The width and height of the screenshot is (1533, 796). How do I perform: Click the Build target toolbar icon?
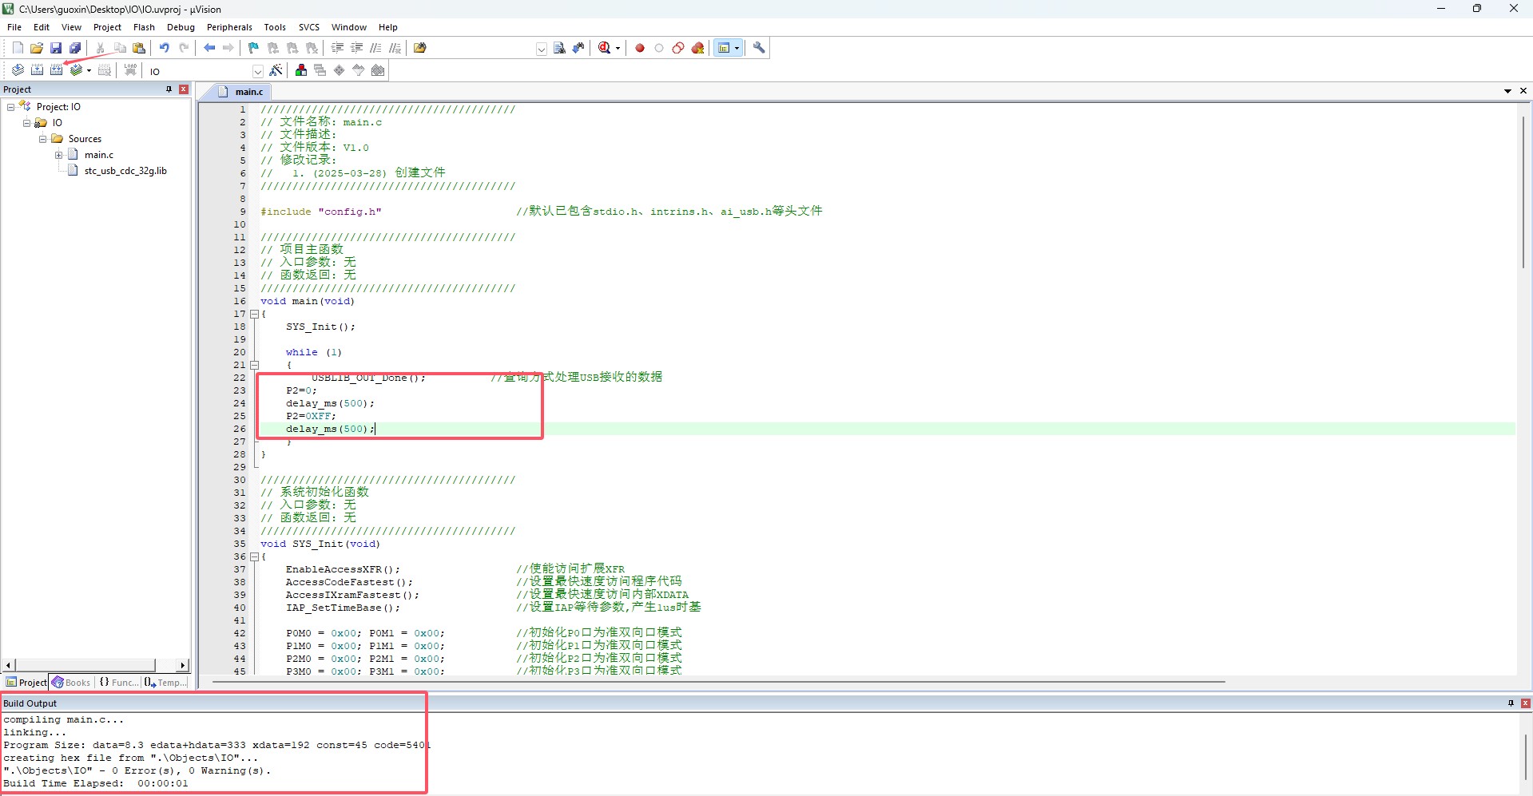(x=37, y=70)
